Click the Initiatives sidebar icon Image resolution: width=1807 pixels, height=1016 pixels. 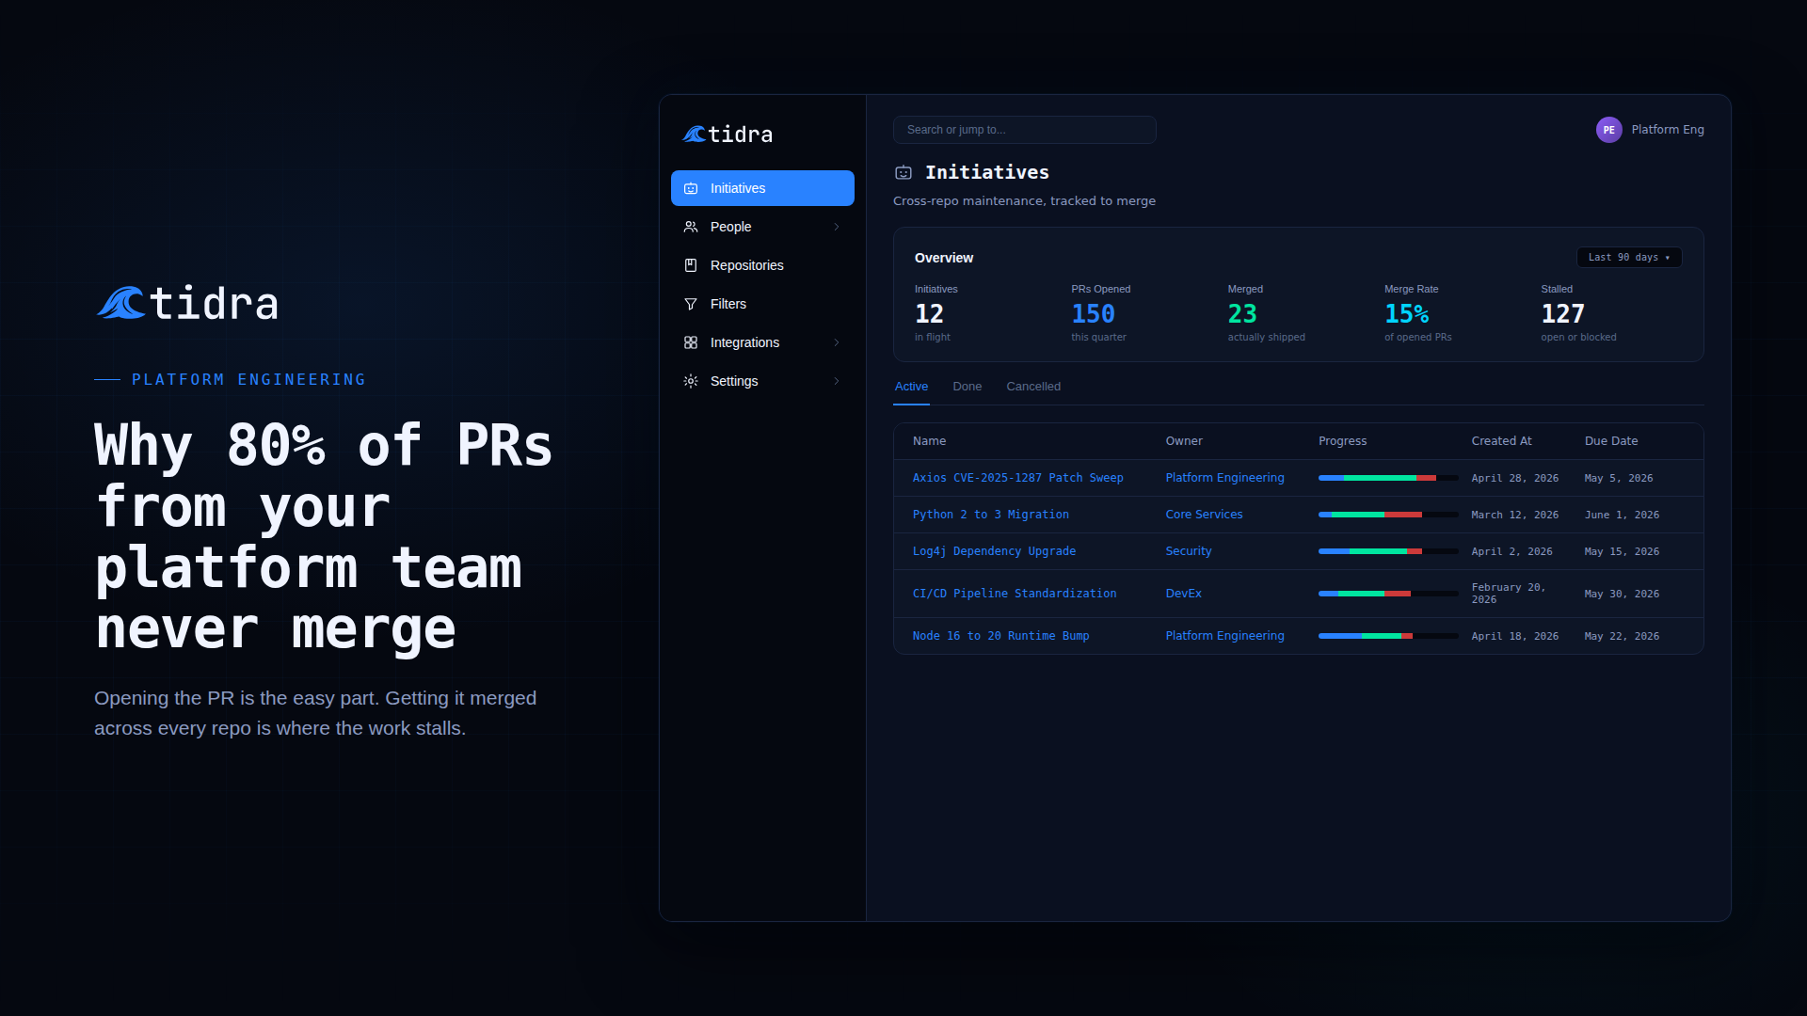pyautogui.click(x=691, y=188)
